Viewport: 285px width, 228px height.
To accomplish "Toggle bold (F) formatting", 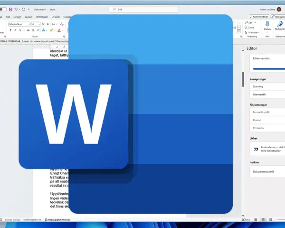I will click(10, 30).
